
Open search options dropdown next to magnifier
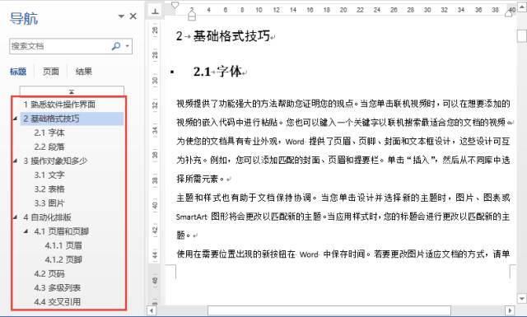pos(128,46)
